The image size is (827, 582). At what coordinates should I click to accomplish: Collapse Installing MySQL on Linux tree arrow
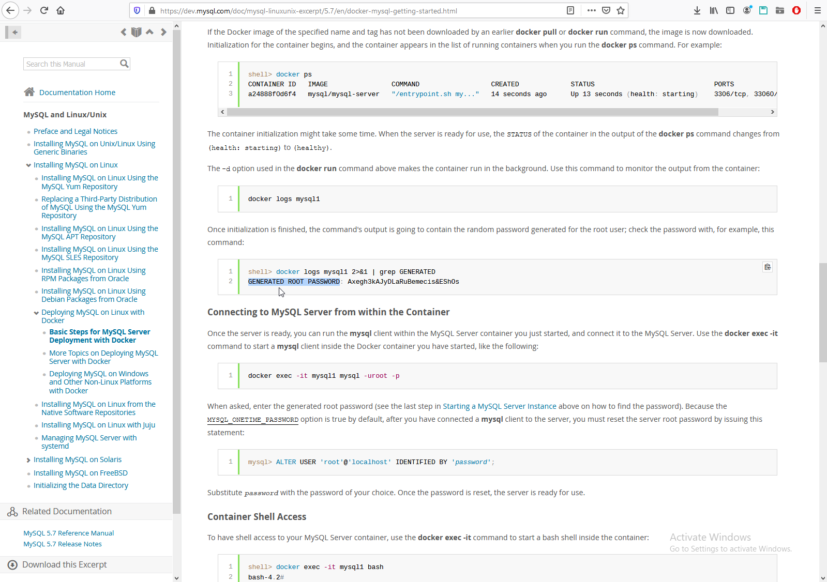(x=28, y=165)
